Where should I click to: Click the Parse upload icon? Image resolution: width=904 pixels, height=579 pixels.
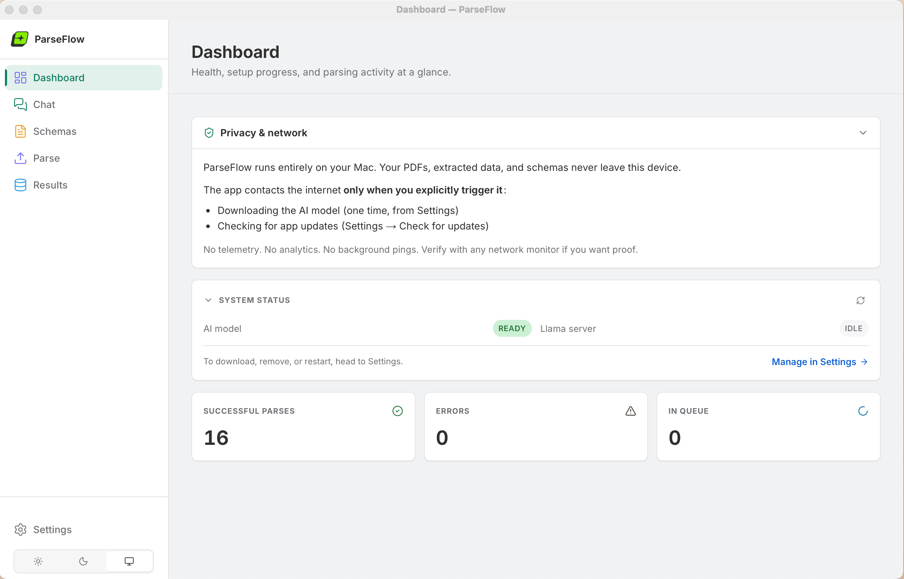[20, 158]
